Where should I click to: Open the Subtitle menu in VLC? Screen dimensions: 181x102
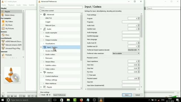(x=32, y=5)
